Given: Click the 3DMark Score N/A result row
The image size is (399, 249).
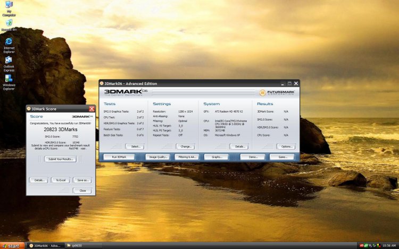Looking at the screenshot, I should click(272, 111).
